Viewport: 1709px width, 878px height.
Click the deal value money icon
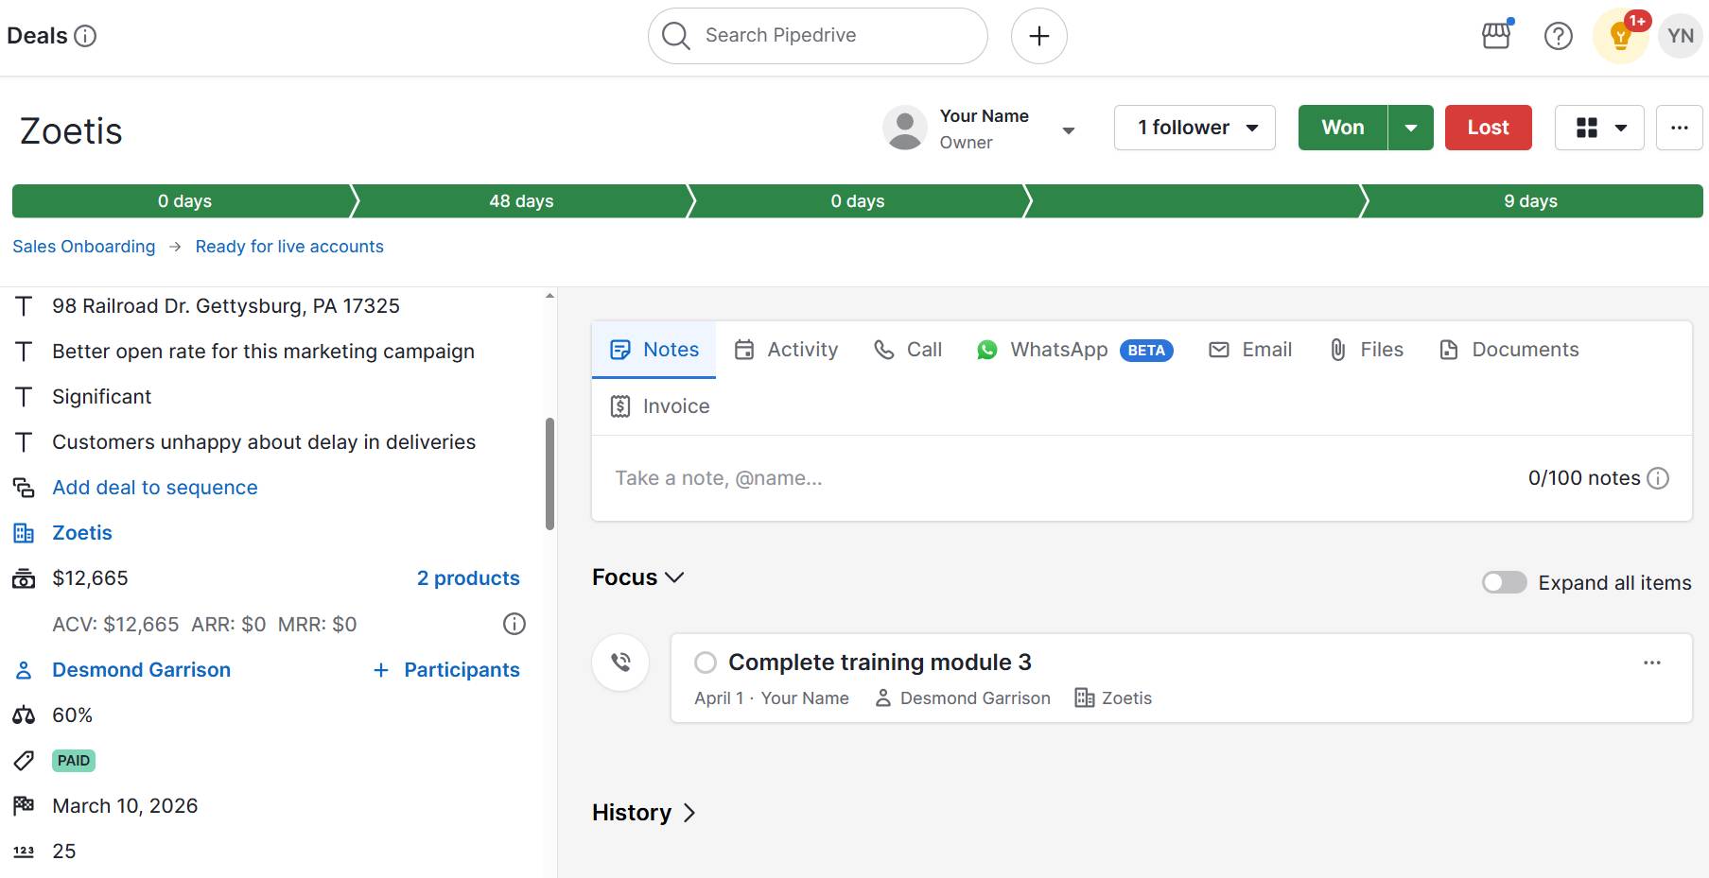point(24,578)
